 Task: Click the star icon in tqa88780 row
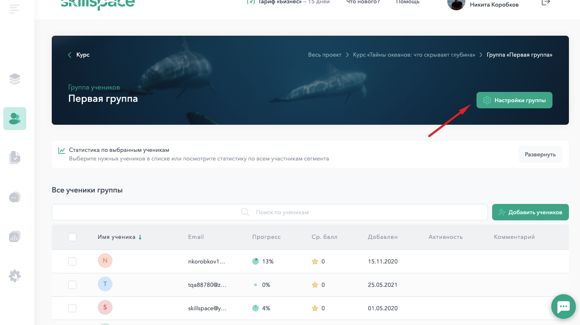(x=315, y=285)
